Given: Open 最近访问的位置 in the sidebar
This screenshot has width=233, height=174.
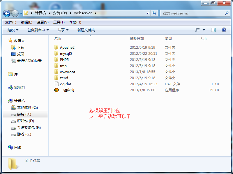Looking at the screenshot, I should pos(29,61).
